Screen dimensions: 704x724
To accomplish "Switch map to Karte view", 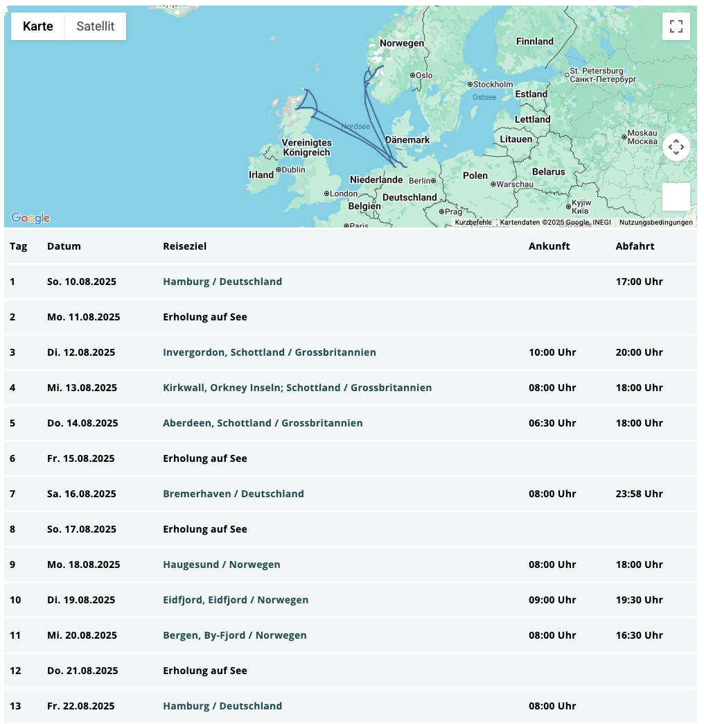I will [x=38, y=26].
